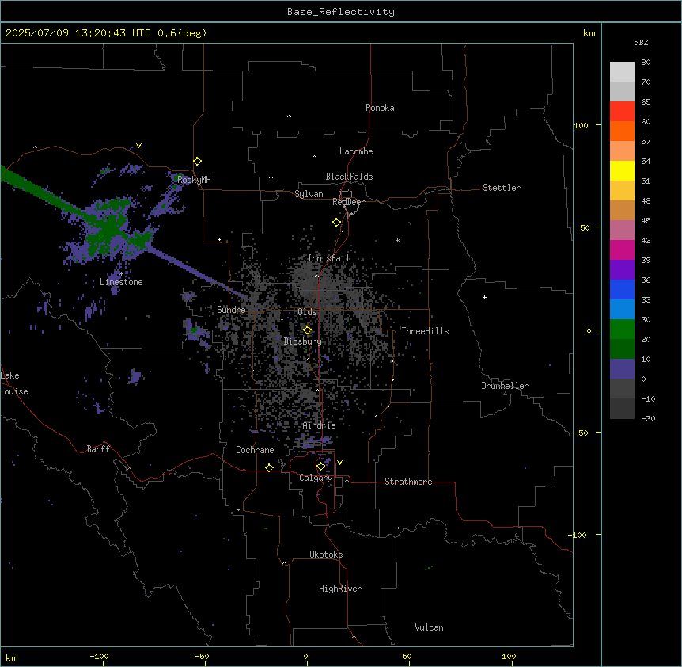Click the ThreeHills label
This screenshot has height=667, width=682.
(x=425, y=331)
